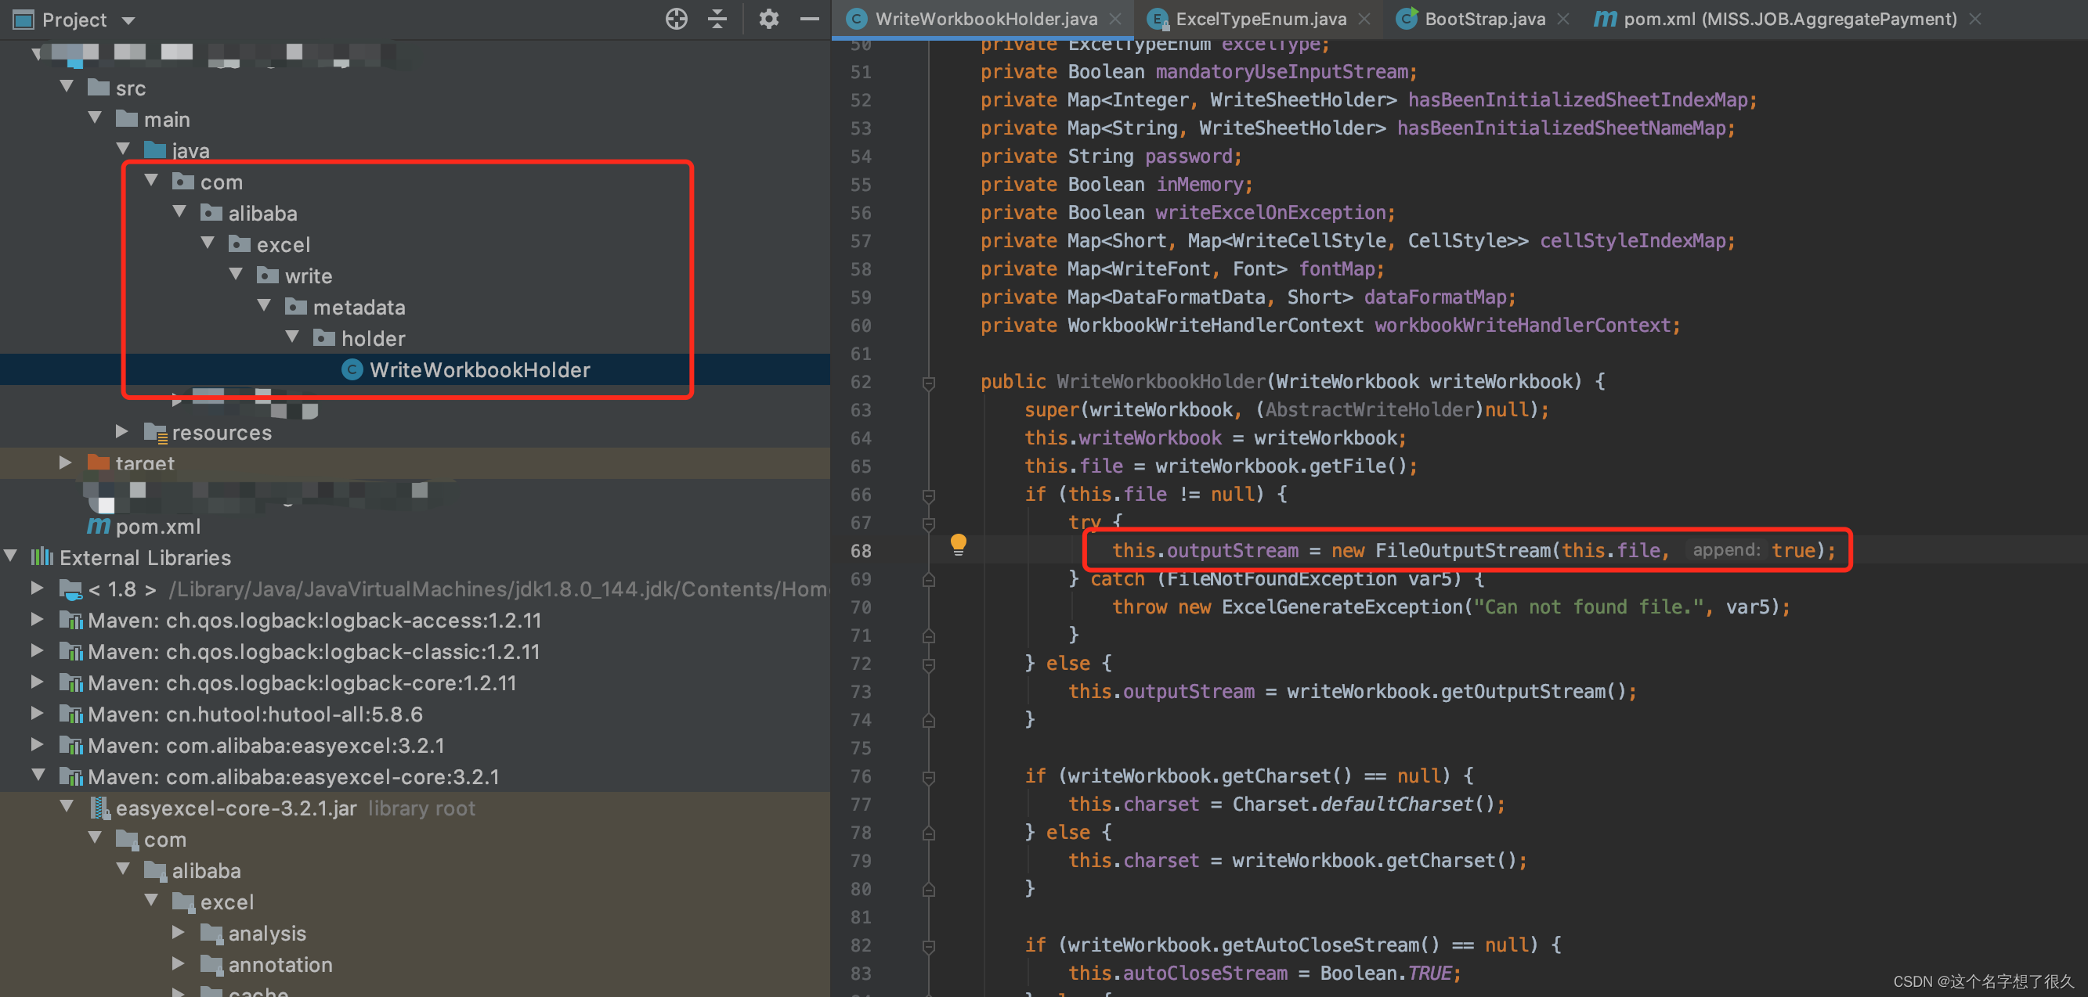Click line number 68 in the gutter
Image resolution: width=2088 pixels, height=997 pixels.
861,551
